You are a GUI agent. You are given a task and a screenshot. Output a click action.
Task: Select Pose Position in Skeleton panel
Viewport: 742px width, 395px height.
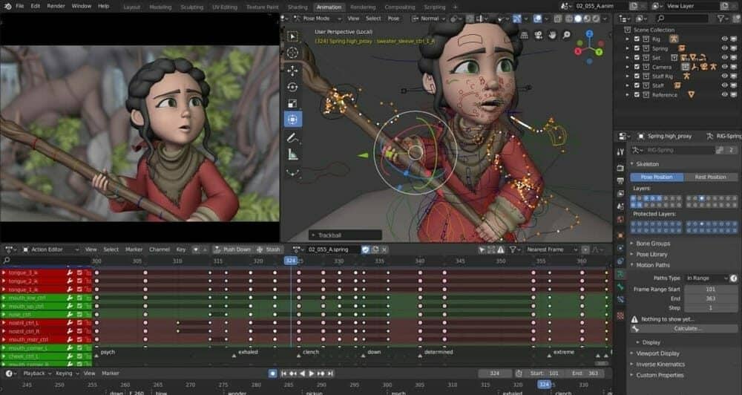(657, 177)
